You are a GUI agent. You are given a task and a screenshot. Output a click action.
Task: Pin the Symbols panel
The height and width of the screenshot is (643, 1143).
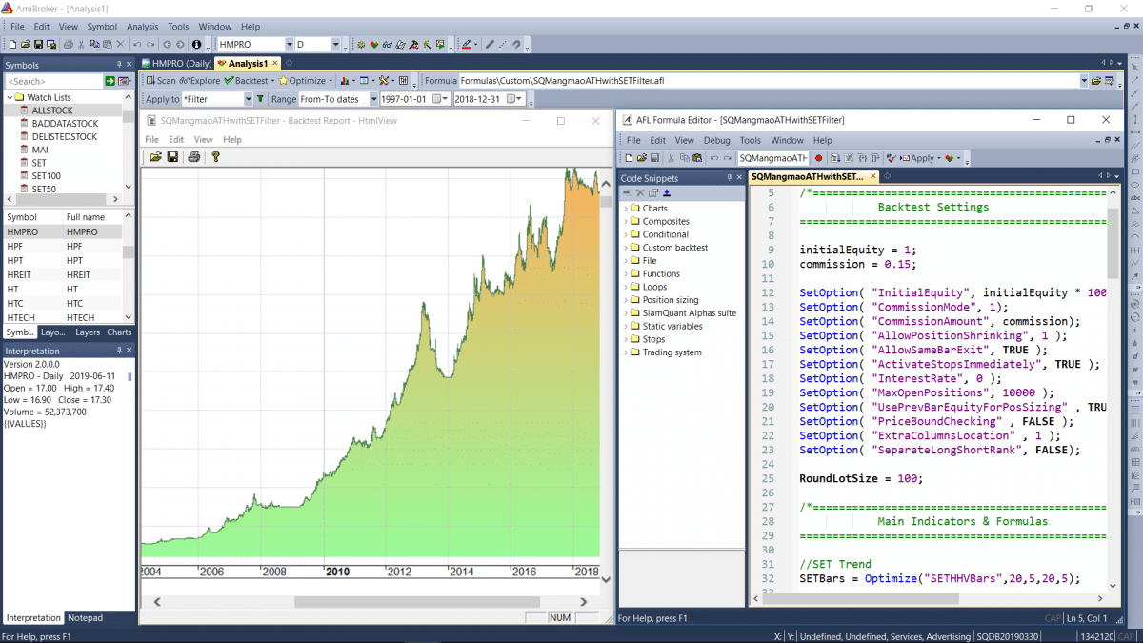[x=119, y=65]
